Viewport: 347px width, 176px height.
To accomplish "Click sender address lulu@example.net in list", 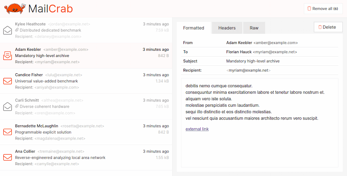I will click(x=64, y=75).
